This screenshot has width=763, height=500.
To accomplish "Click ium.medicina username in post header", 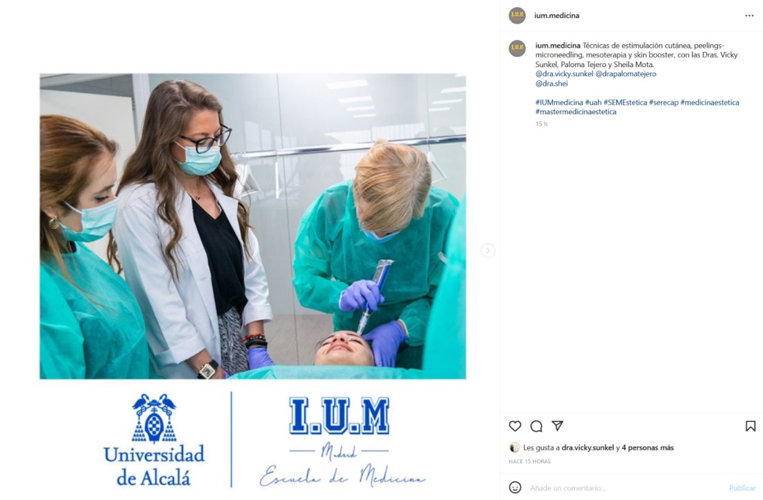I will 557,15.
